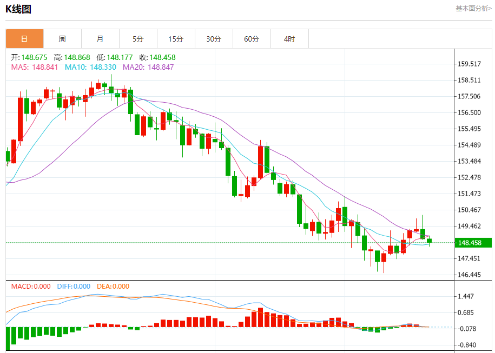The height and width of the screenshot is (353, 495).
Task: Click the MA5: 148.841 label
Action: coord(35,67)
